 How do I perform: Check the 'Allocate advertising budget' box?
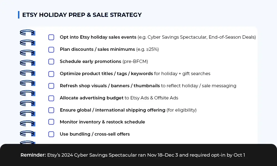coord(51,98)
